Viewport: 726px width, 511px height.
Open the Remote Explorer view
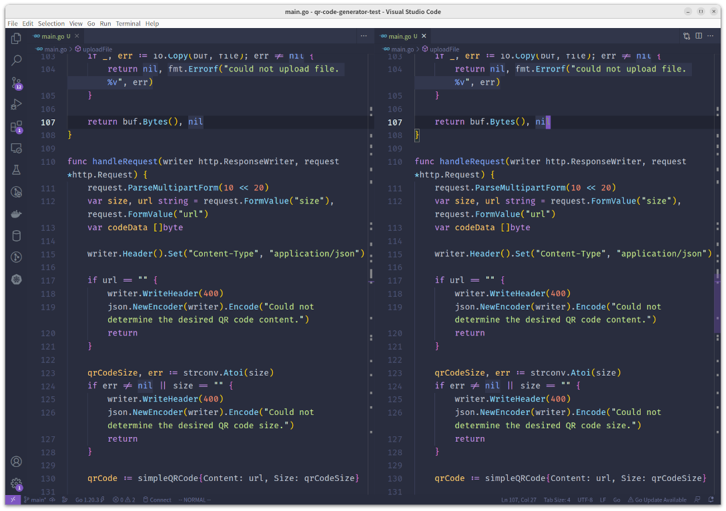pos(16,149)
